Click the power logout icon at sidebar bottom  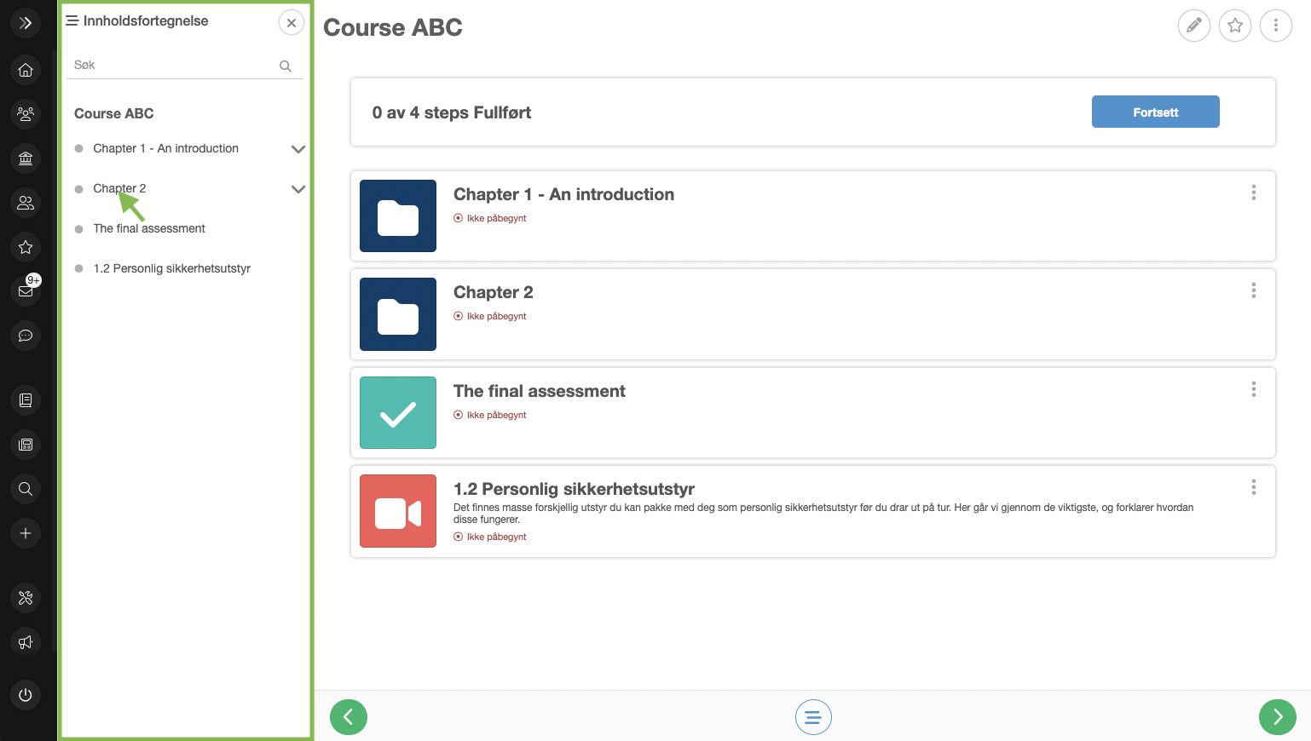[26, 694]
